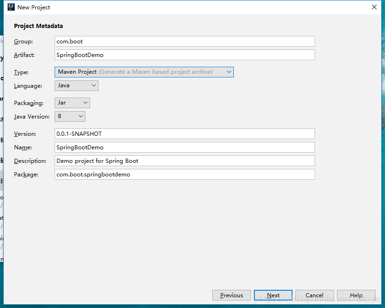Viewport: 385px width, 308px height.
Task: Click the Group label
Action: (x=23, y=42)
